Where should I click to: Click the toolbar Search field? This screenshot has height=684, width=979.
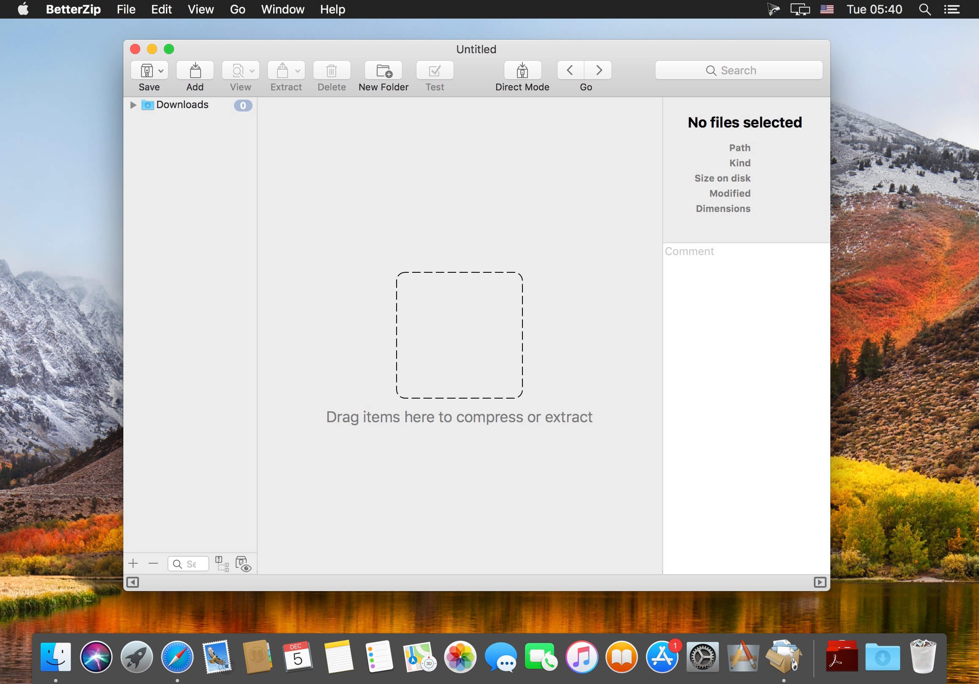(738, 71)
